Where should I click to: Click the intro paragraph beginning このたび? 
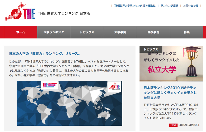tap(69, 68)
